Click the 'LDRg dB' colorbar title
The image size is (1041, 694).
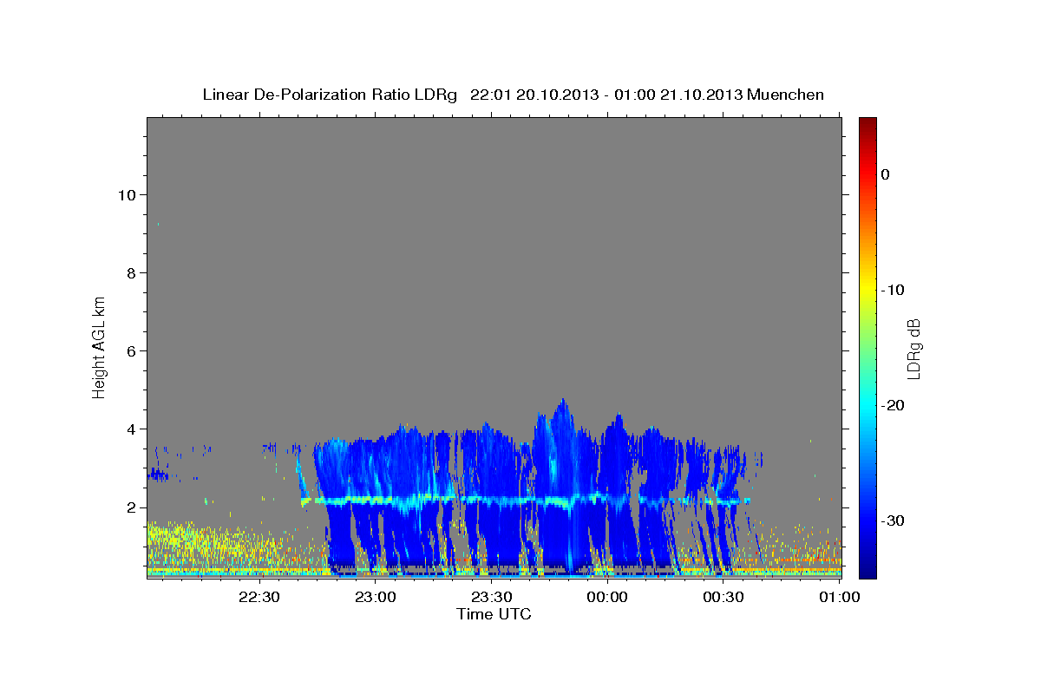[x=913, y=348]
